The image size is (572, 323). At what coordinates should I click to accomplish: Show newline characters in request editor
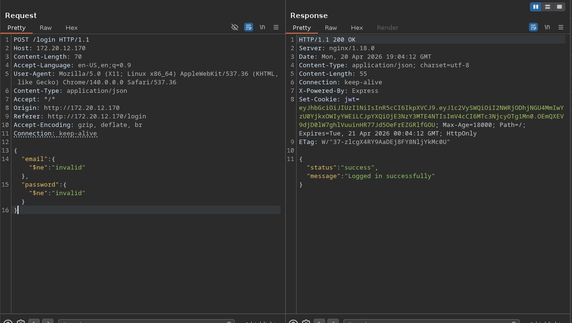click(x=262, y=27)
